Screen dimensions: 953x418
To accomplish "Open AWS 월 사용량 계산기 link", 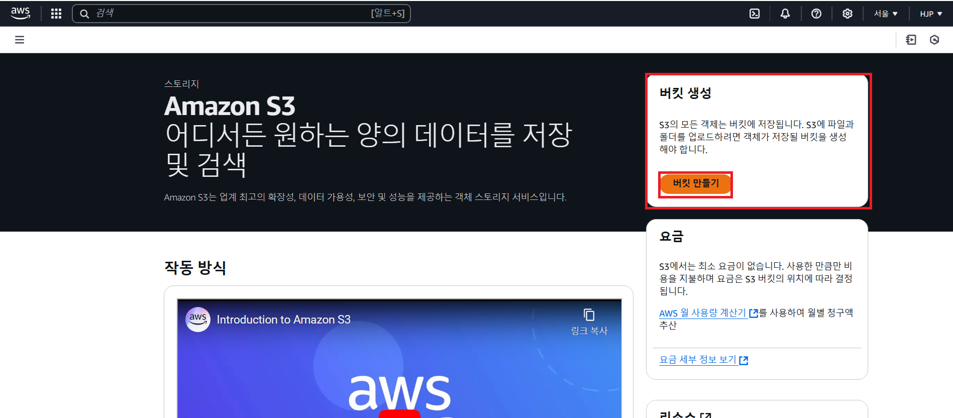I will (x=703, y=313).
